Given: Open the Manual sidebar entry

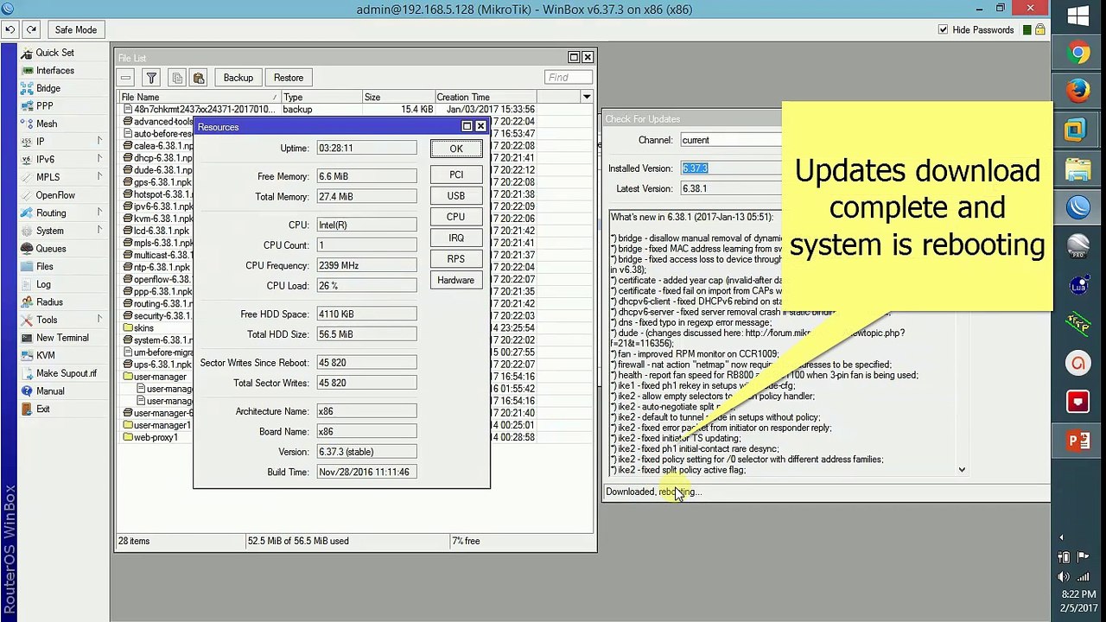Looking at the screenshot, I should [x=50, y=391].
